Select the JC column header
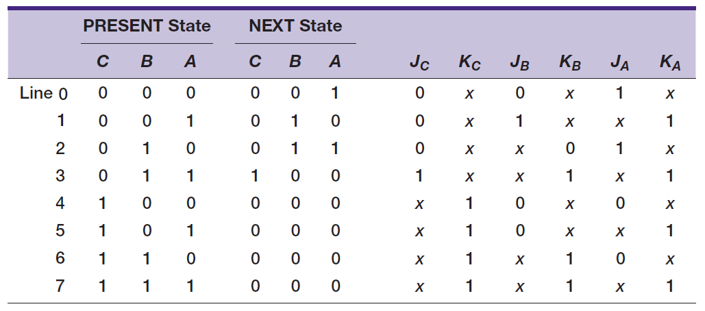The width and height of the screenshot is (705, 311). [x=419, y=64]
